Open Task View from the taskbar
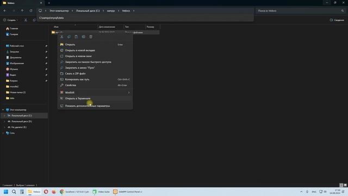The image size is (348, 196). pyautogui.click(x=22, y=192)
